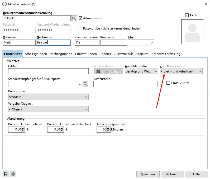Click into the E-Mail input field
This screenshot has height=179, width=210.
(x=48, y=71)
